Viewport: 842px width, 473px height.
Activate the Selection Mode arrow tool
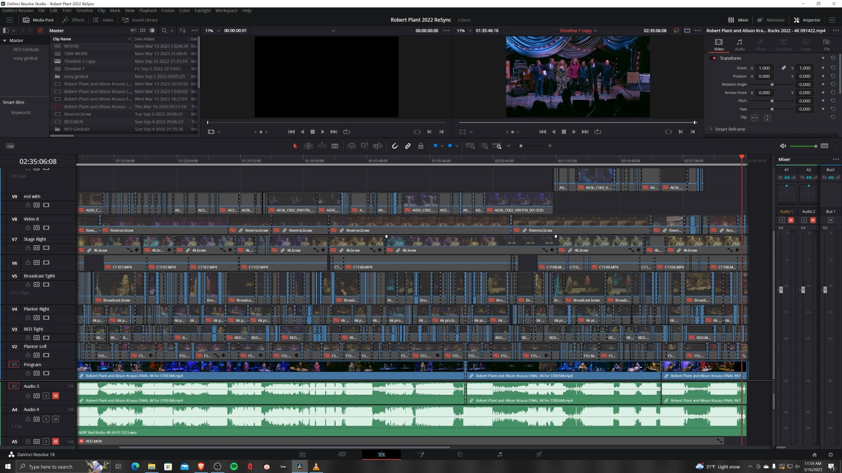[295, 146]
